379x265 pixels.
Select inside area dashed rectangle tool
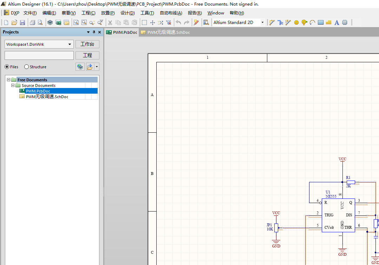point(144,23)
